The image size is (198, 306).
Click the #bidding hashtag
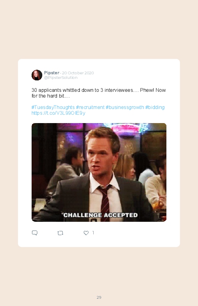click(x=155, y=107)
